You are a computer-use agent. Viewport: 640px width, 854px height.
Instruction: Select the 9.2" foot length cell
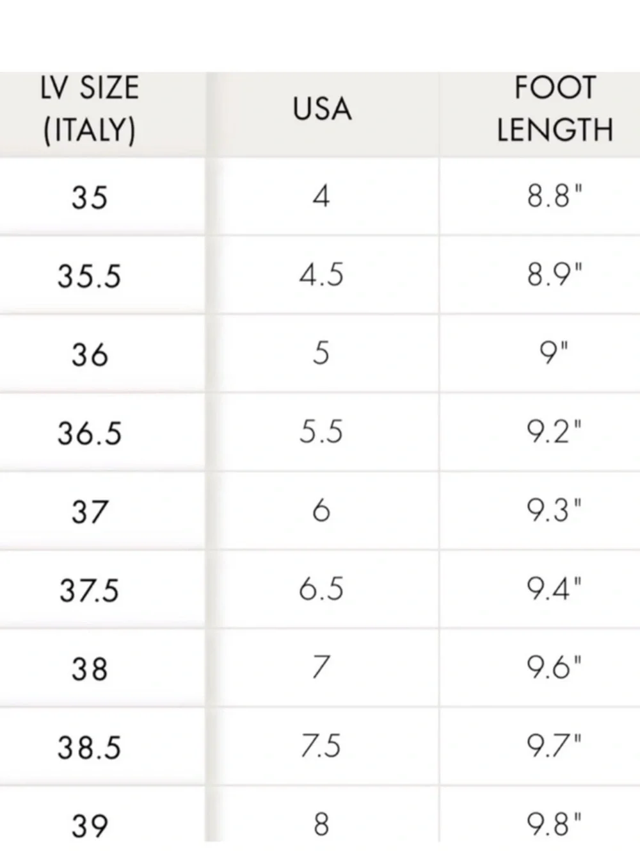click(554, 432)
